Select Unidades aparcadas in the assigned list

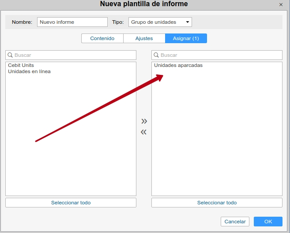(178, 65)
